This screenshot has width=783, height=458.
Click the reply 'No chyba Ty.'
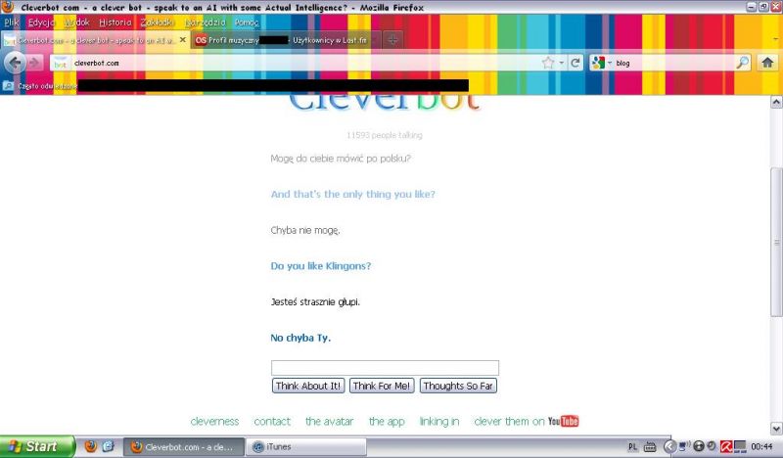click(300, 339)
